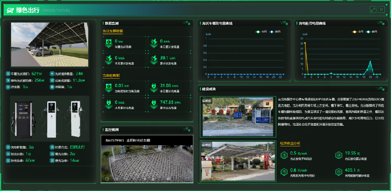The height and width of the screenshot is (191, 391).
Task: Select the 光伏车棚数据 section heading
Action: point(113,31)
